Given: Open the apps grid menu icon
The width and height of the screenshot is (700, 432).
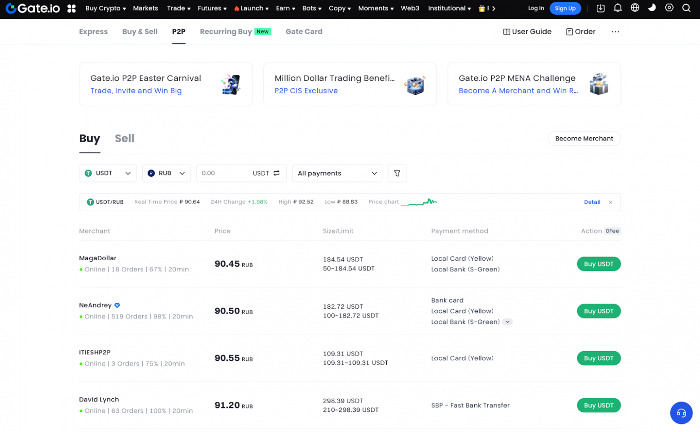Looking at the screenshot, I should pyautogui.click(x=71, y=9).
